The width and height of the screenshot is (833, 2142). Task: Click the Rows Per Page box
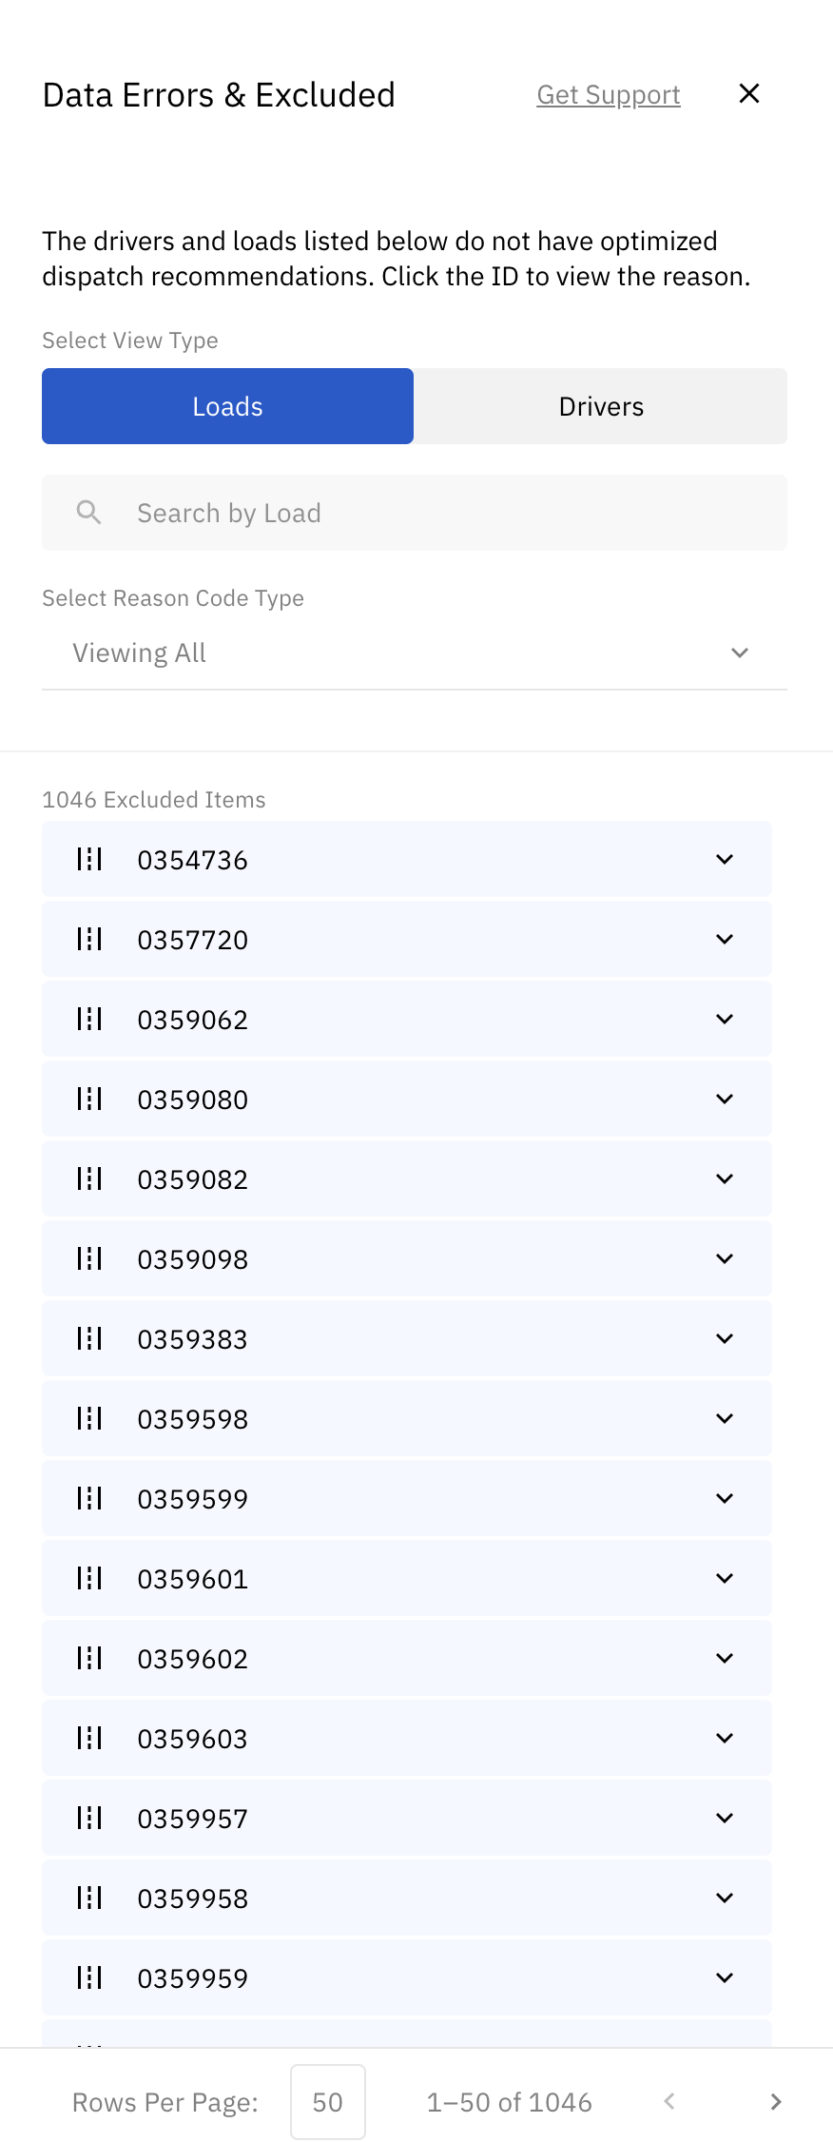pos(328,2102)
